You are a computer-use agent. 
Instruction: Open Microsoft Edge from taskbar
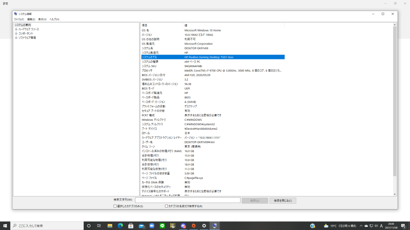pyautogui.click(x=120, y=226)
